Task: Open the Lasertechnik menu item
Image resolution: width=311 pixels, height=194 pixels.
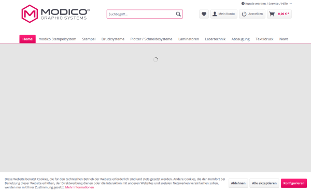Action: click(x=215, y=39)
